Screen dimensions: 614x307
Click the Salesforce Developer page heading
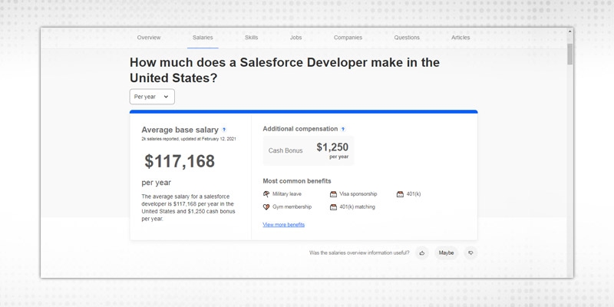tap(285, 70)
